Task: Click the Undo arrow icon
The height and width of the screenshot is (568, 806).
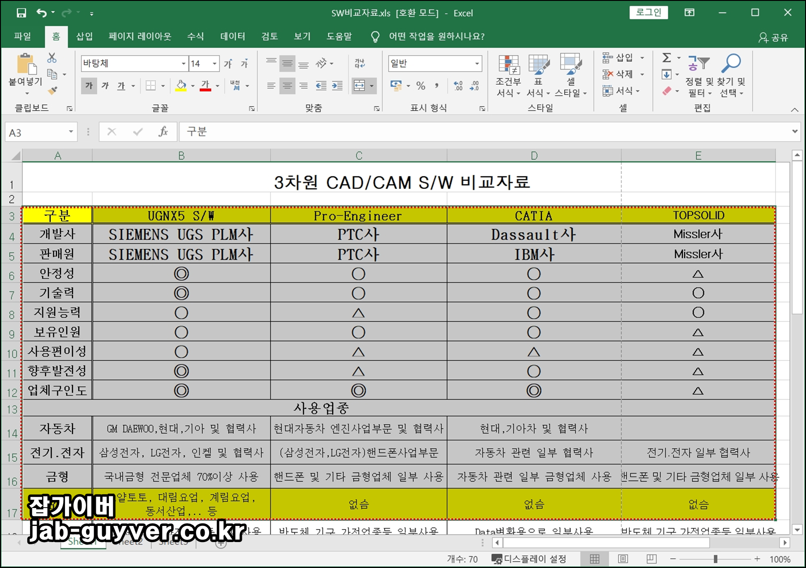Action: pos(42,13)
